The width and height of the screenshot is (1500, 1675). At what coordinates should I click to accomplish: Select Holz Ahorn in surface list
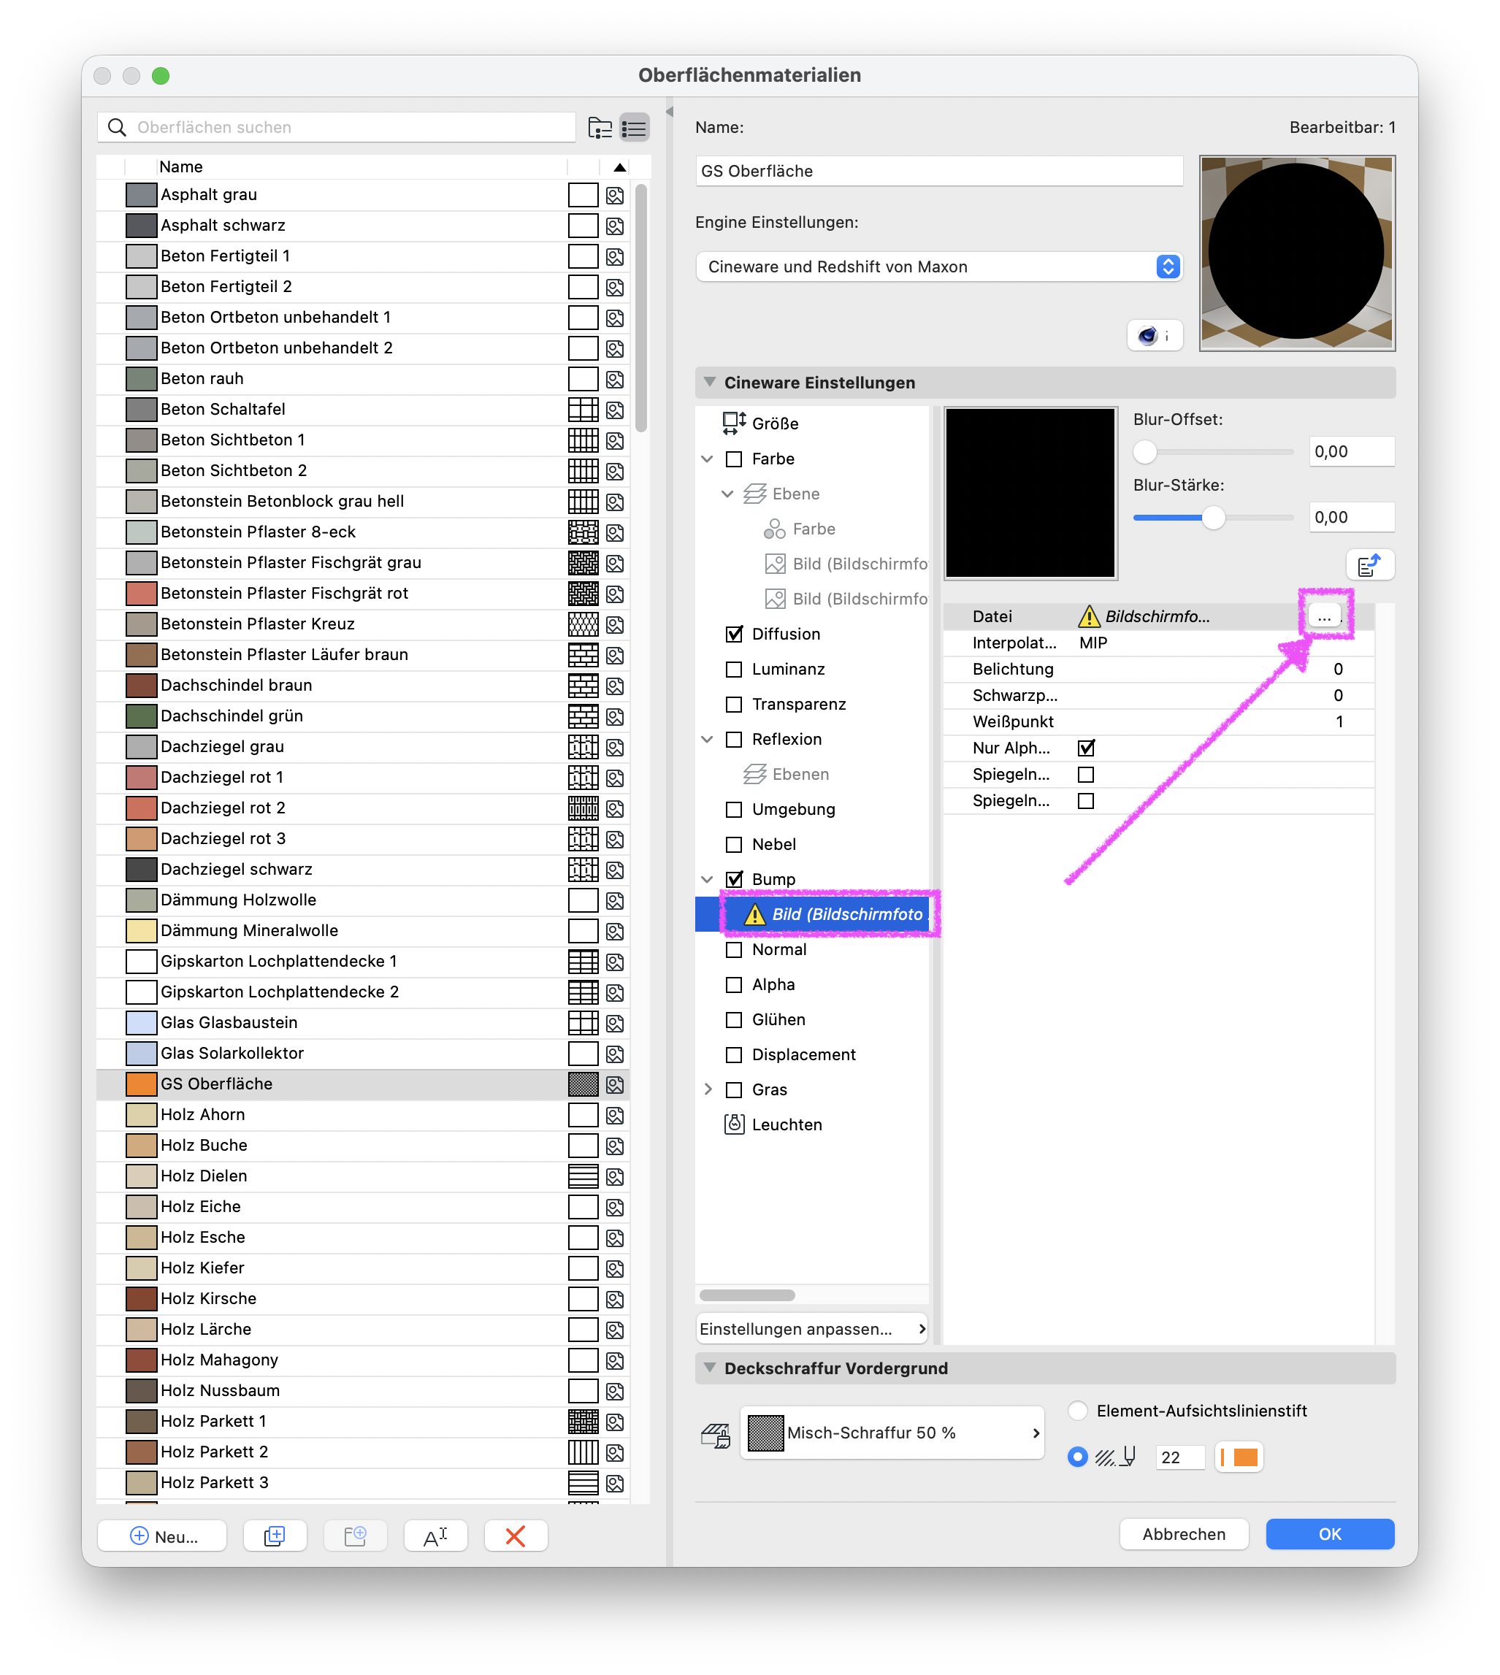pyautogui.click(x=363, y=1115)
